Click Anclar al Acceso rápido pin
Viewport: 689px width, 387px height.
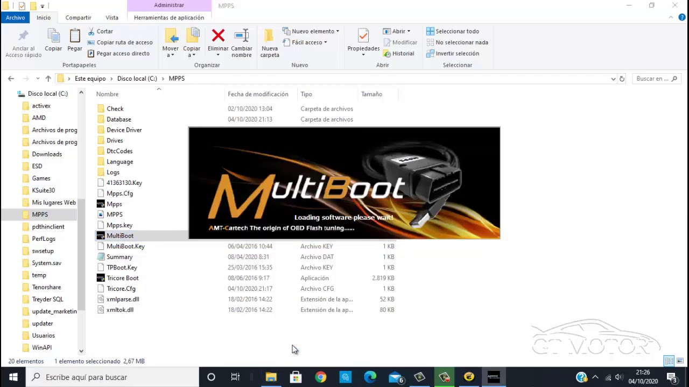click(x=23, y=43)
